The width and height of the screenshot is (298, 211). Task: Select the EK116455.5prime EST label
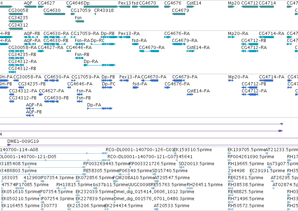coord(21,206)
